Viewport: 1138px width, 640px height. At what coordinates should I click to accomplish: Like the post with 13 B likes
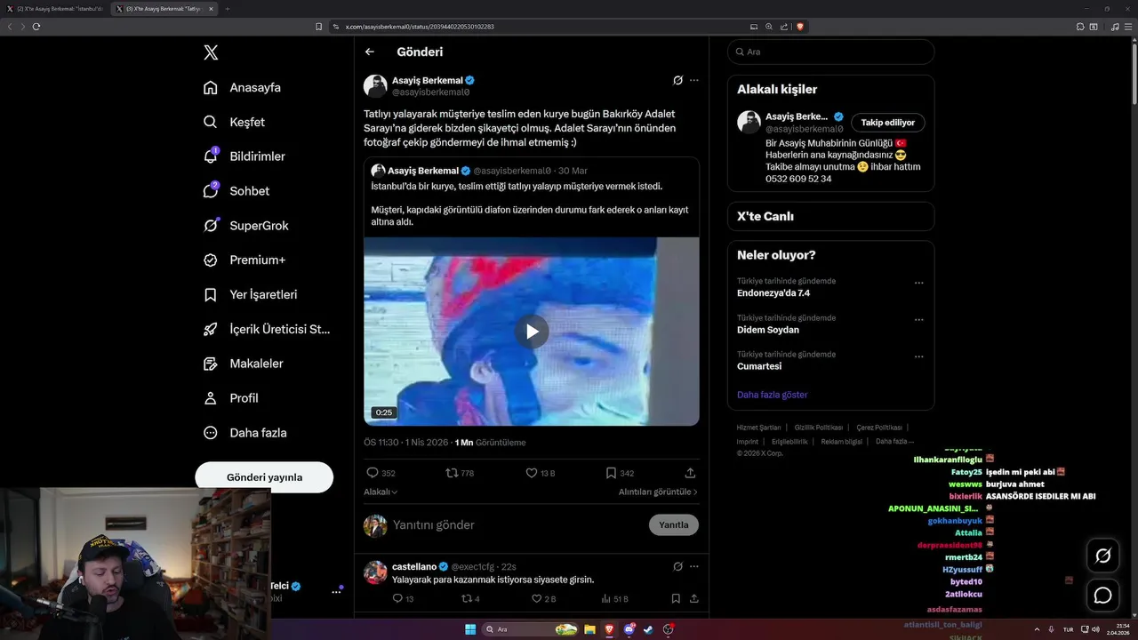tap(540, 473)
